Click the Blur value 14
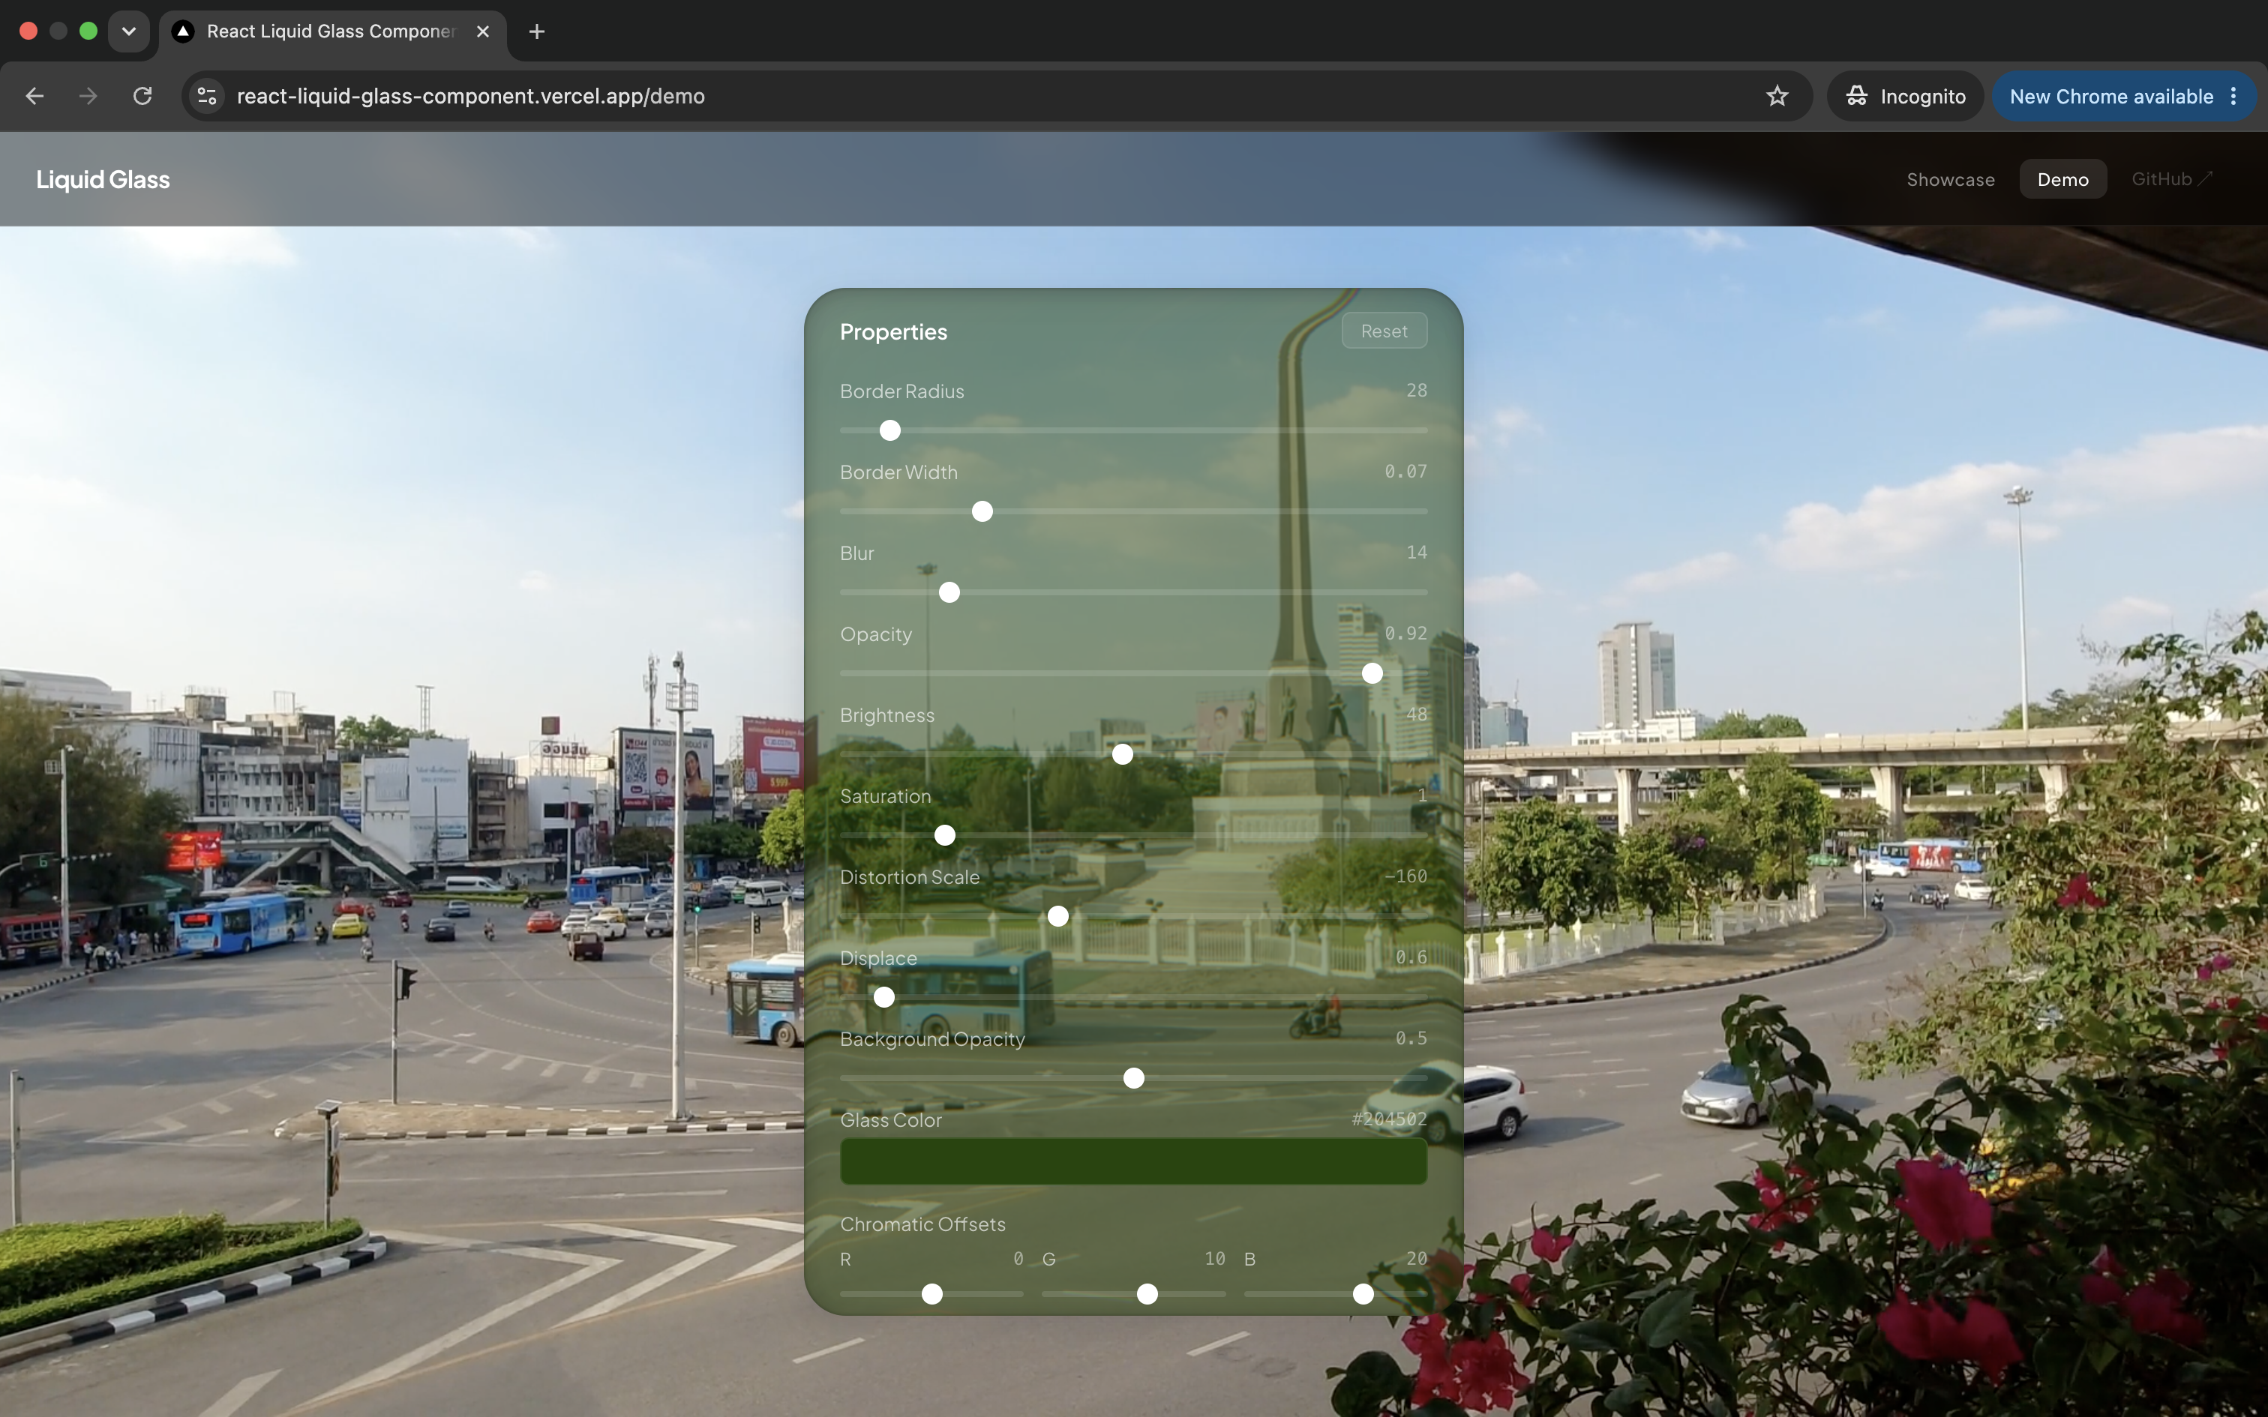 (x=1416, y=553)
